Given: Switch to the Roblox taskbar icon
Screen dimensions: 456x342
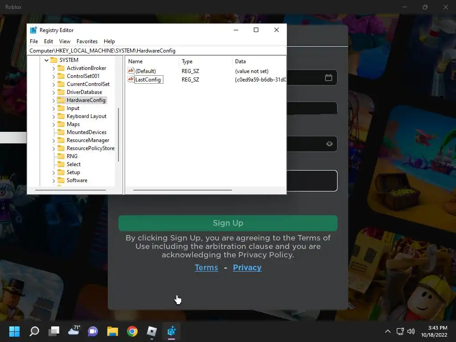Looking at the screenshot, I should (x=152, y=331).
